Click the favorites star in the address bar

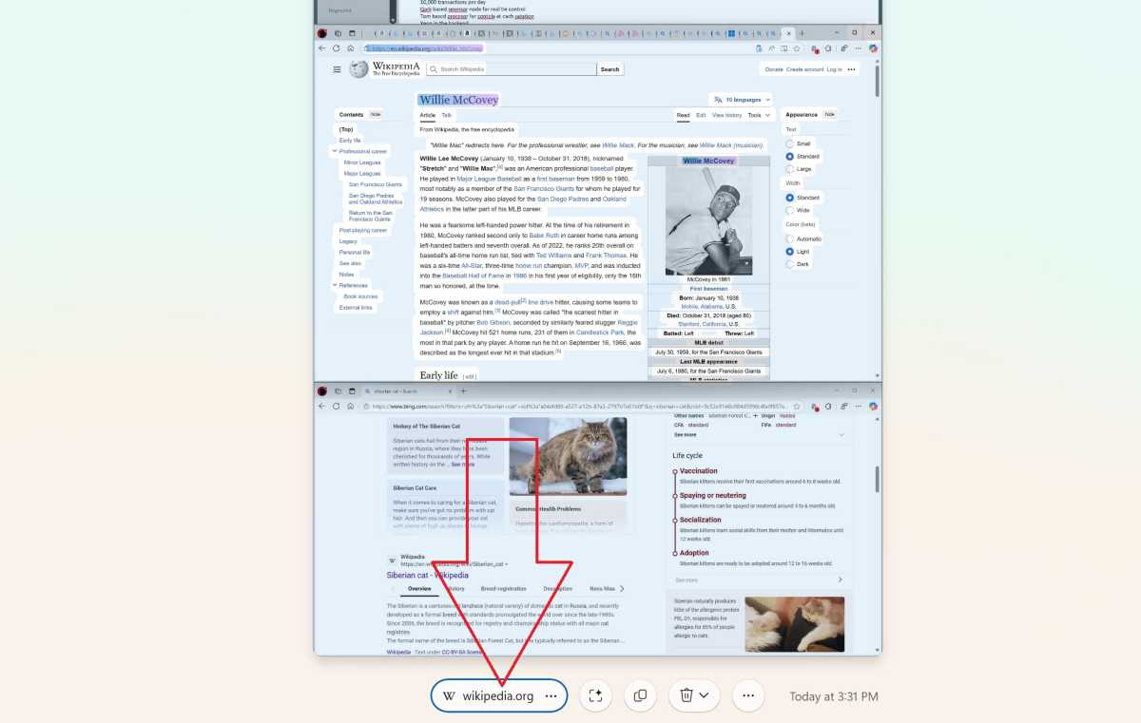[x=797, y=48]
